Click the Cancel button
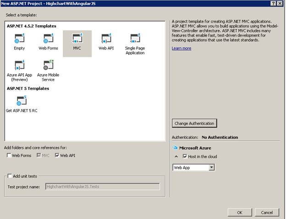The height and width of the screenshot is (219, 286). pyautogui.click(x=267, y=213)
